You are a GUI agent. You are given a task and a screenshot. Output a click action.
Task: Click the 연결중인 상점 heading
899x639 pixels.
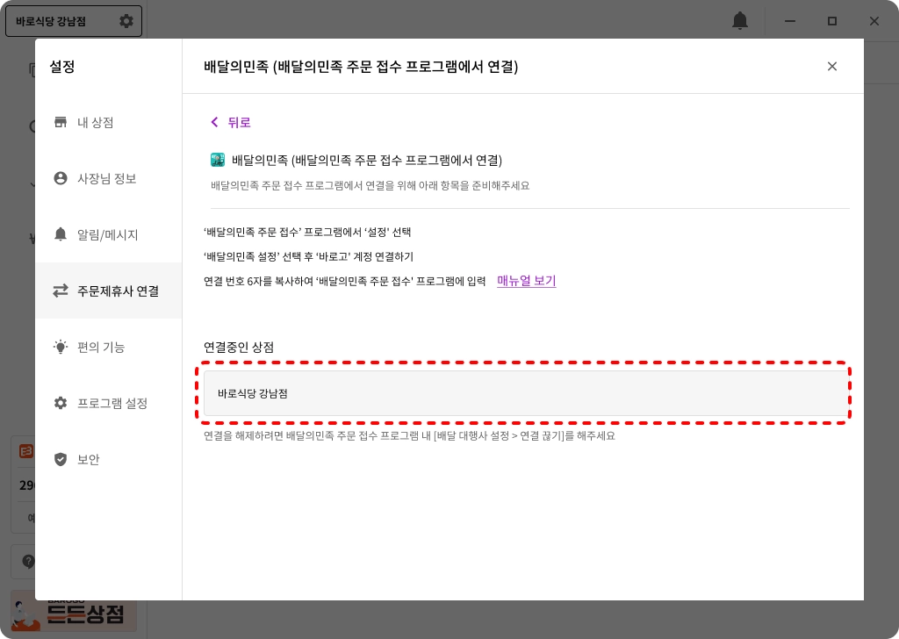coord(239,348)
